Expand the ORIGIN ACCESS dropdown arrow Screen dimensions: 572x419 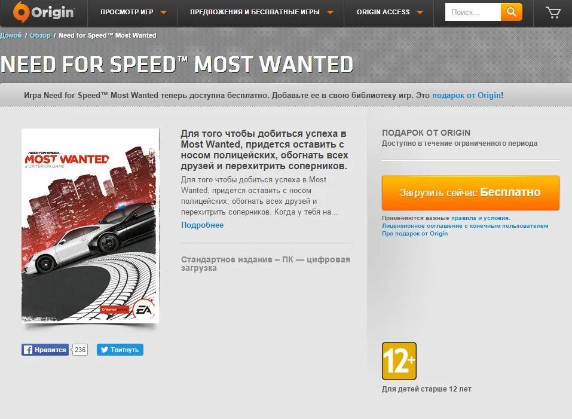point(420,13)
